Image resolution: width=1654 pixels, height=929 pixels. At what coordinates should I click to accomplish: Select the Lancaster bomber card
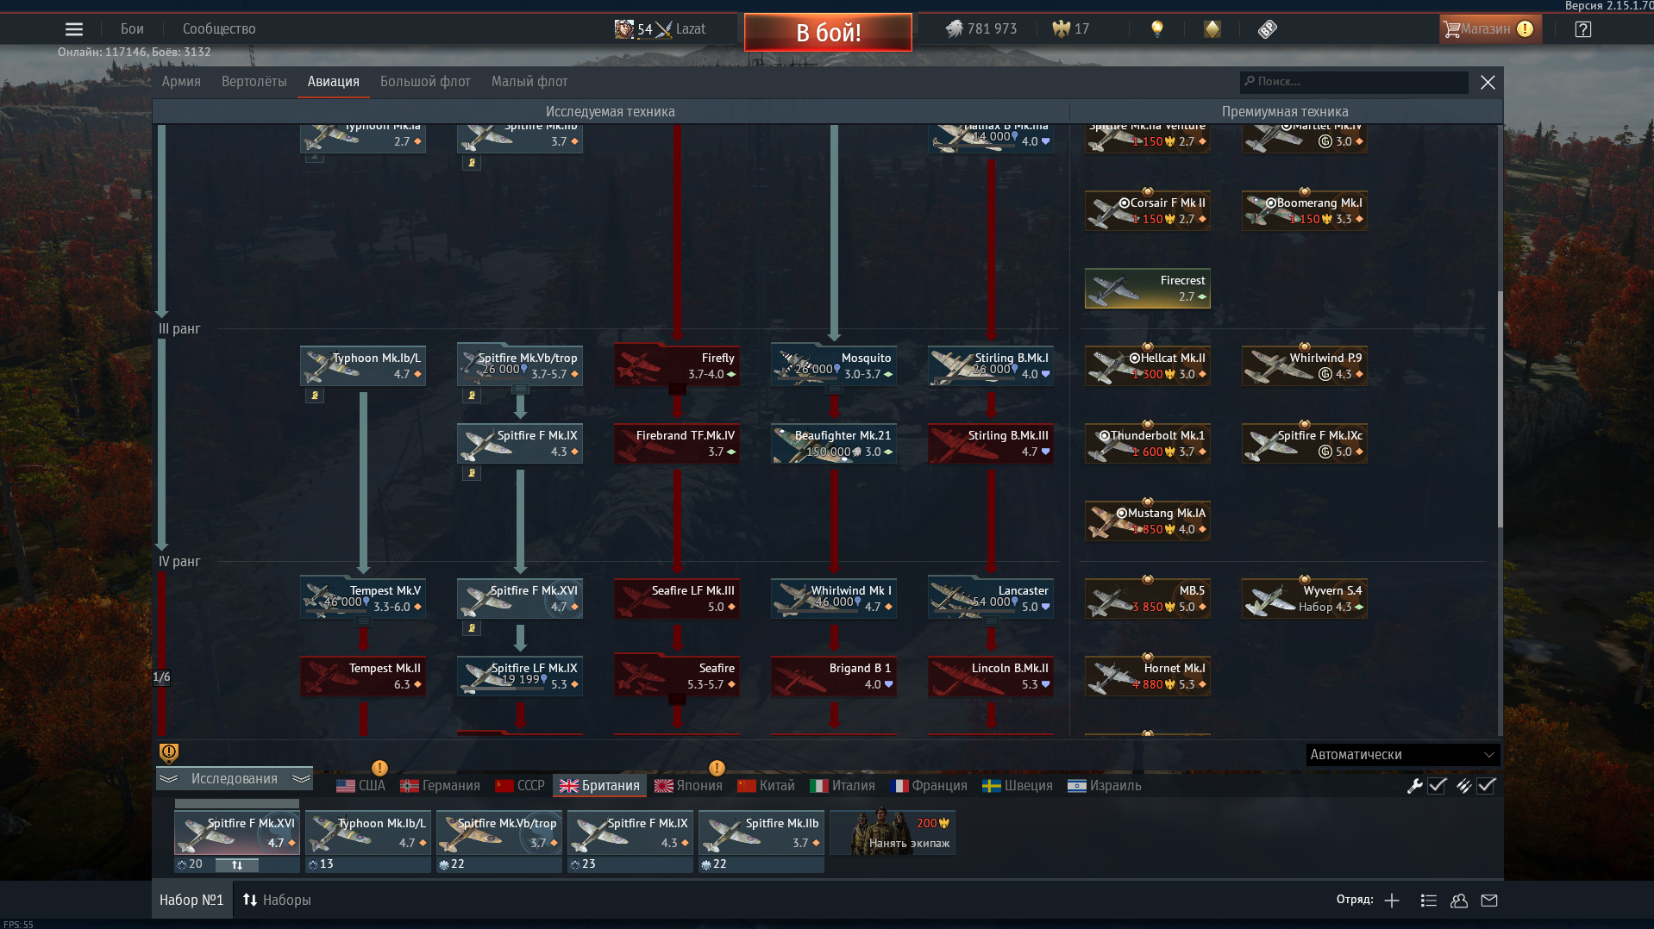tap(990, 599)
